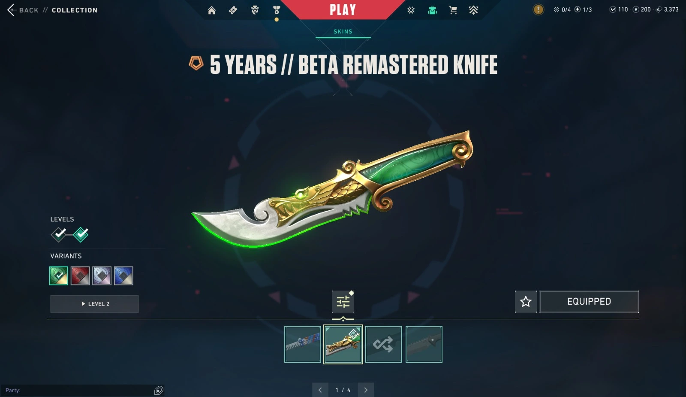Open the Agents icon in top bar
Viewport: 686px width, 397px height.
255,10
